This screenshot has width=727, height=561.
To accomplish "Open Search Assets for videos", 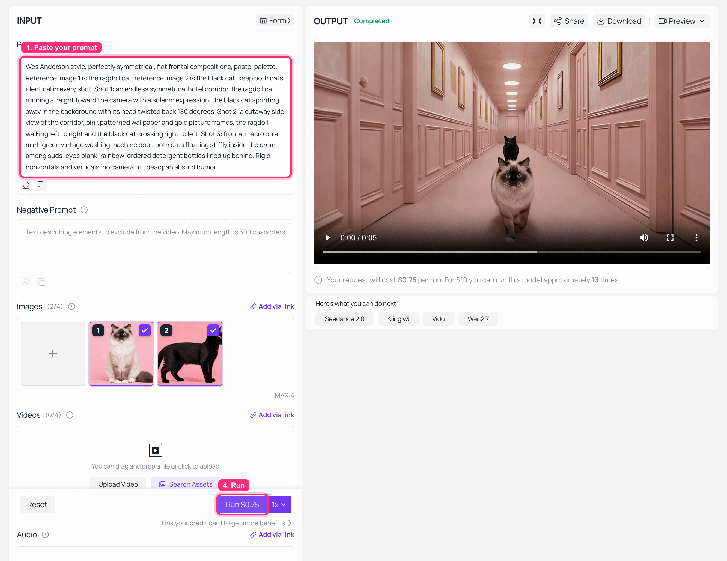I will coord(185,484).
